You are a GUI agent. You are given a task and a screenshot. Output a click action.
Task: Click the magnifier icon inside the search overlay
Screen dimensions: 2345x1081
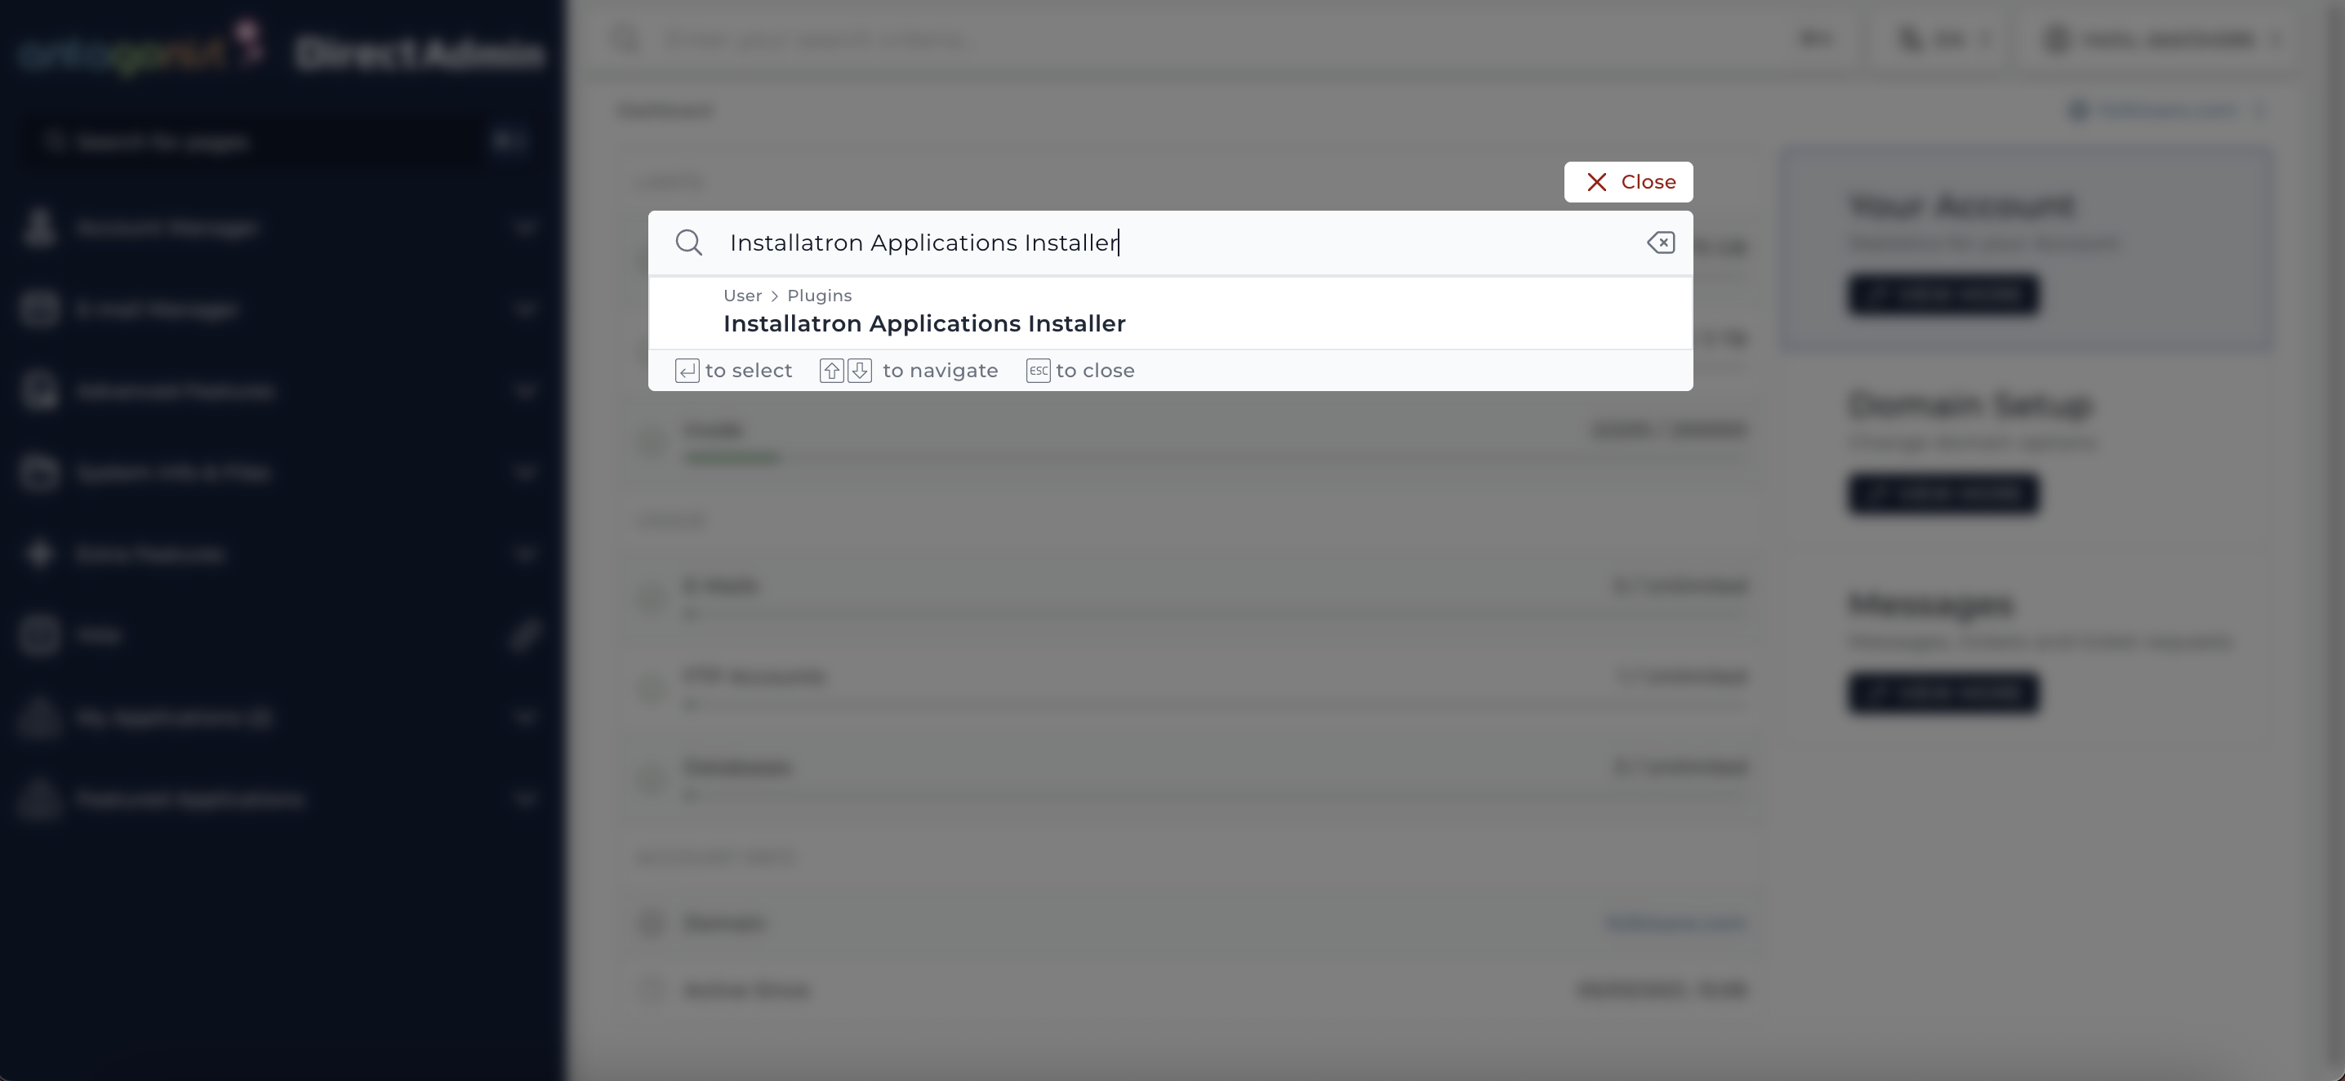689,242
